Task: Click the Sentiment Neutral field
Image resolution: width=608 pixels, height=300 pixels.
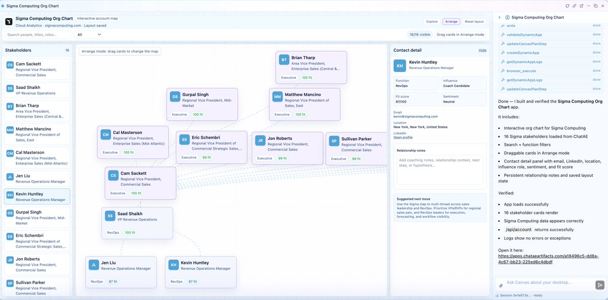Action: 464,99
